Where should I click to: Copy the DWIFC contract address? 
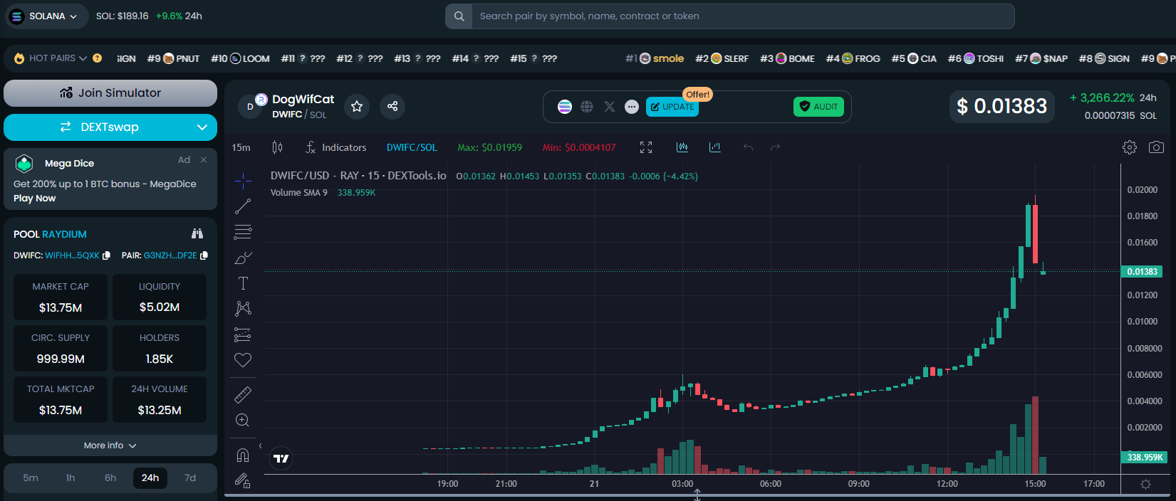point(106,255)
